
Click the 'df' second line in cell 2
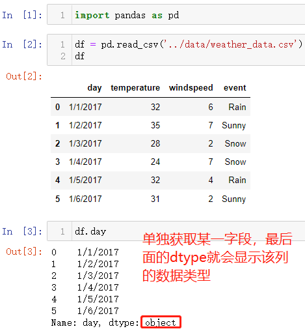[x=79, y=56]
